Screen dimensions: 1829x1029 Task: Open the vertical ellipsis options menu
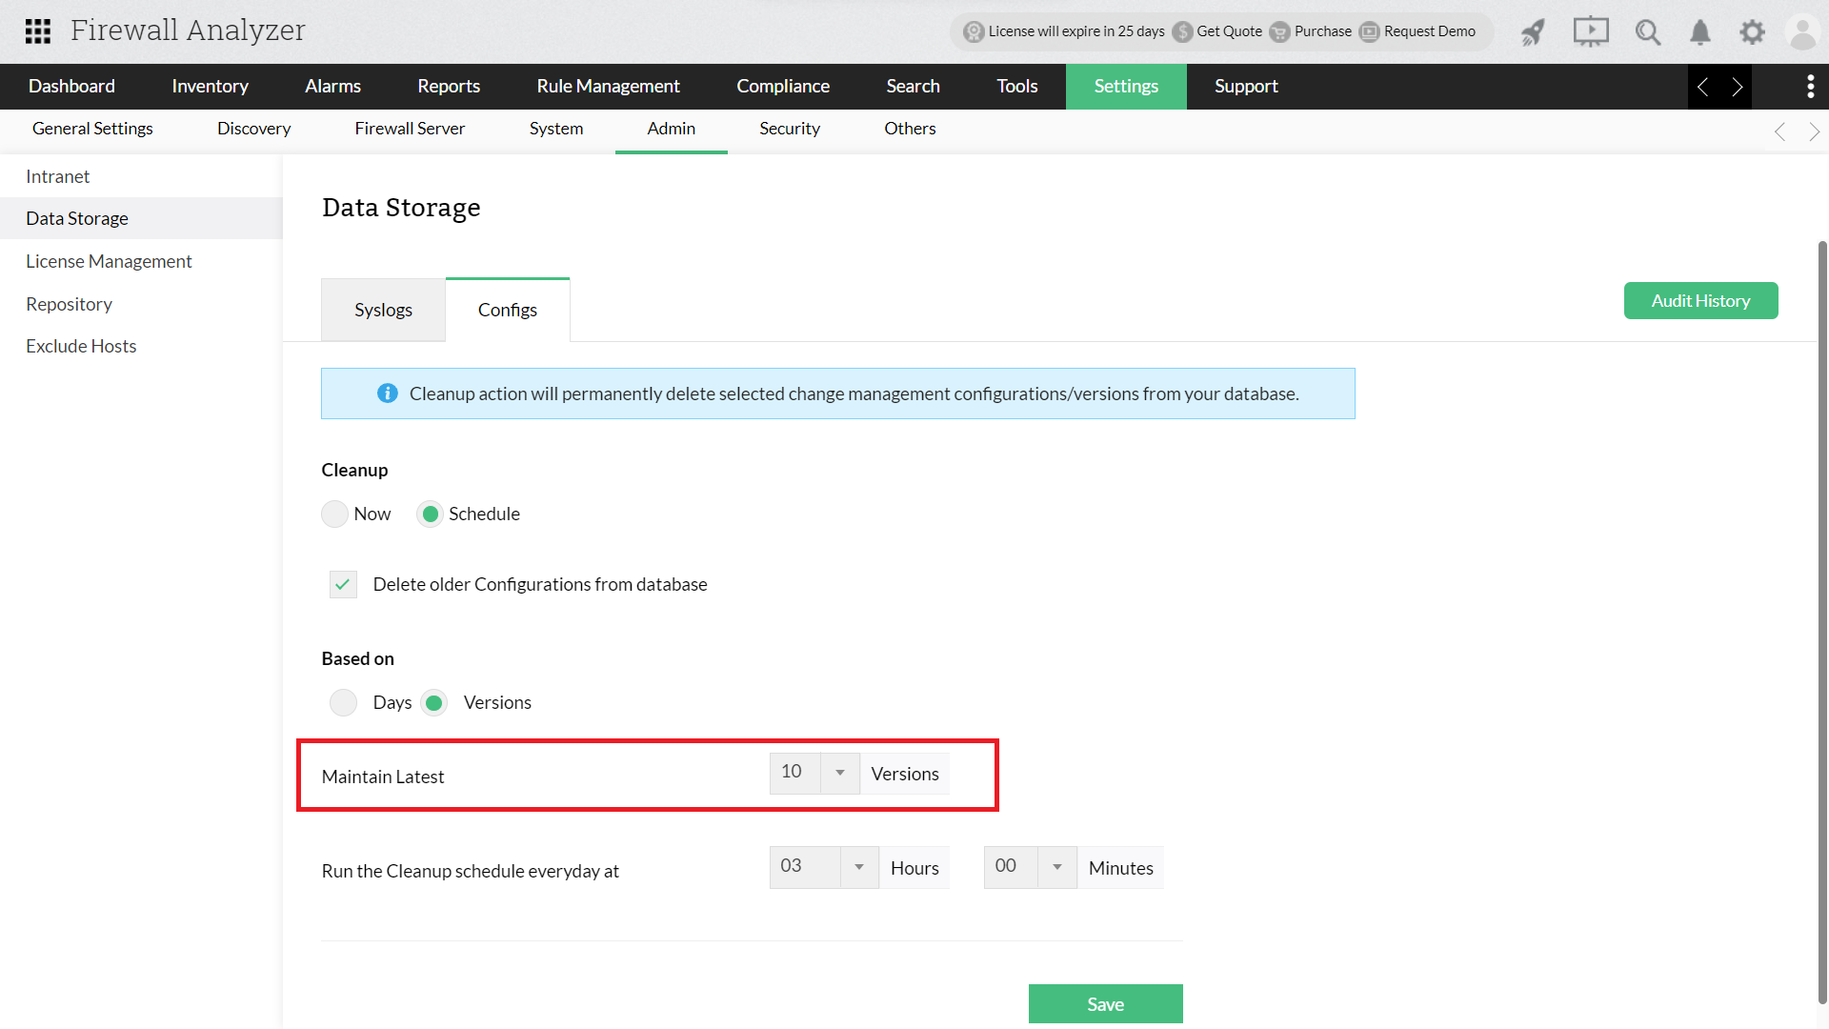1811,86
